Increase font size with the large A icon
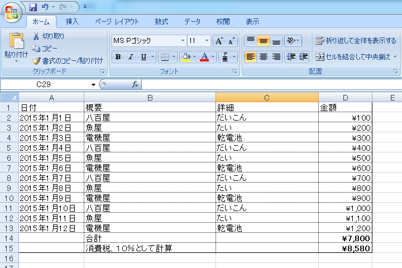402x268 pixels. (219, 41)
